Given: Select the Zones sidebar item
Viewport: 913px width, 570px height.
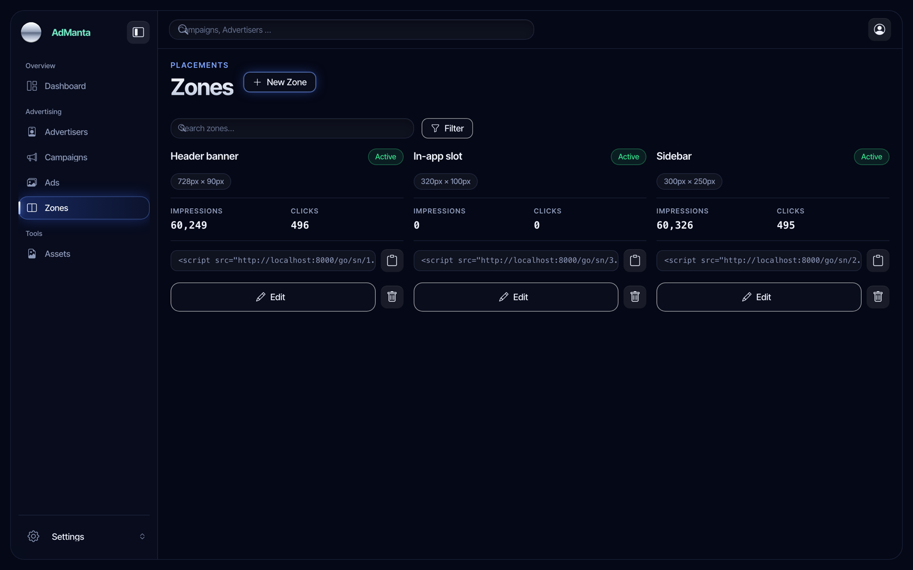Looking at the screenshot, I should click(84, 208).
